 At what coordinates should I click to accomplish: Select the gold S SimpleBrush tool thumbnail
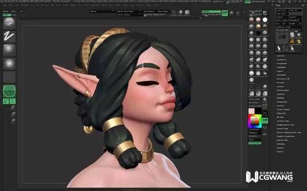click(292, 41)
